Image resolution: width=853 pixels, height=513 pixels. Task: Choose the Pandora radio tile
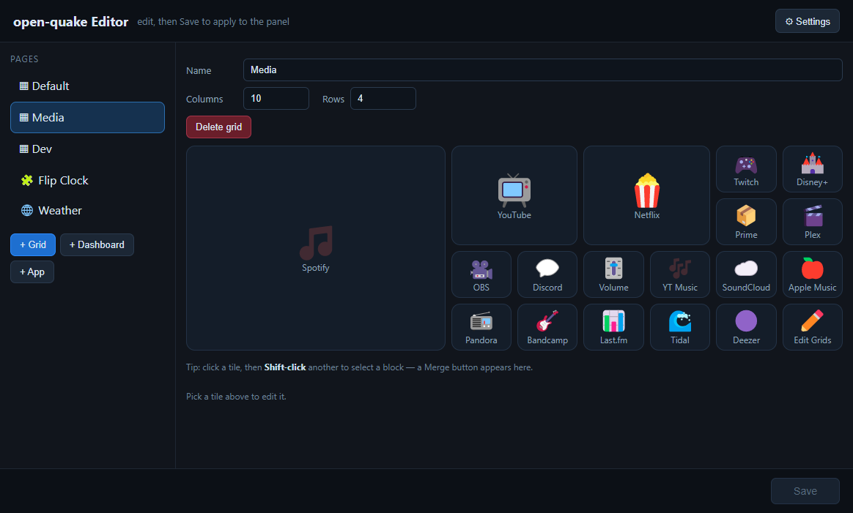pos(481,327)
